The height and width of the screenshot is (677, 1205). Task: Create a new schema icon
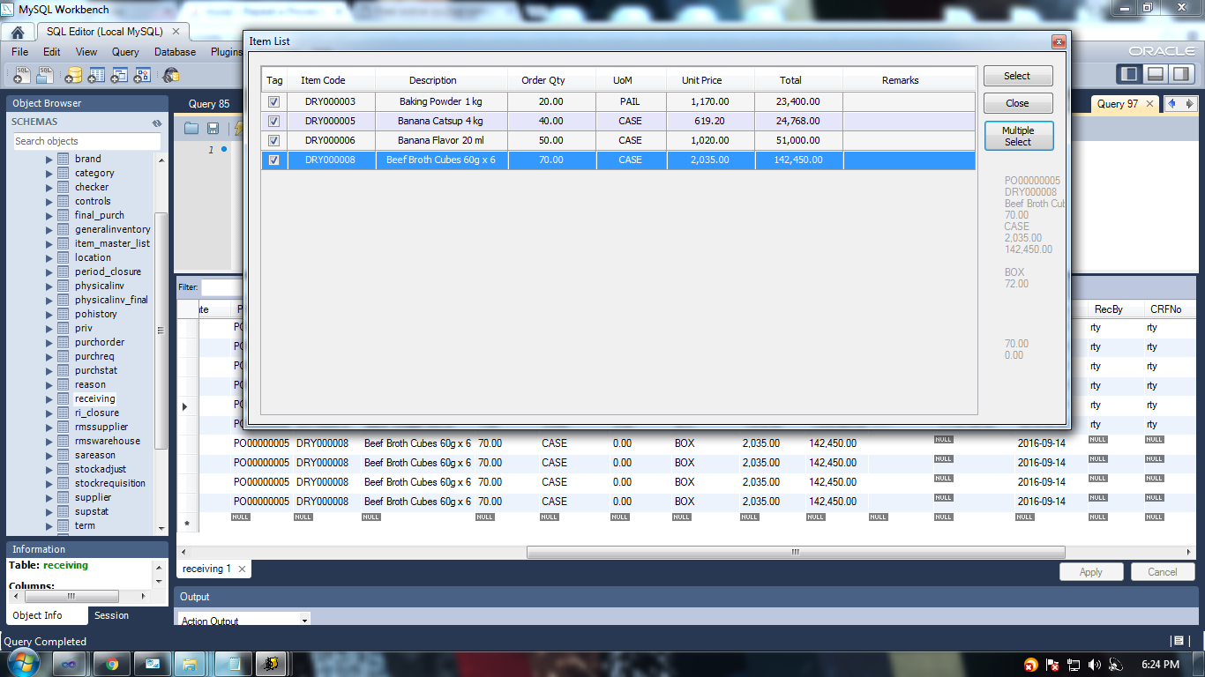(x=73, y=75)
